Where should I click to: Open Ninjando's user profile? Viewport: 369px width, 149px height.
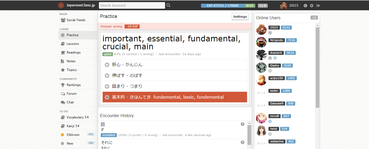[x=276, y=40]
